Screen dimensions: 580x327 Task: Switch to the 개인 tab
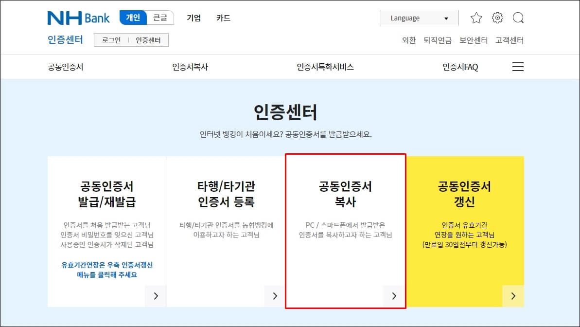pos(132,17)
